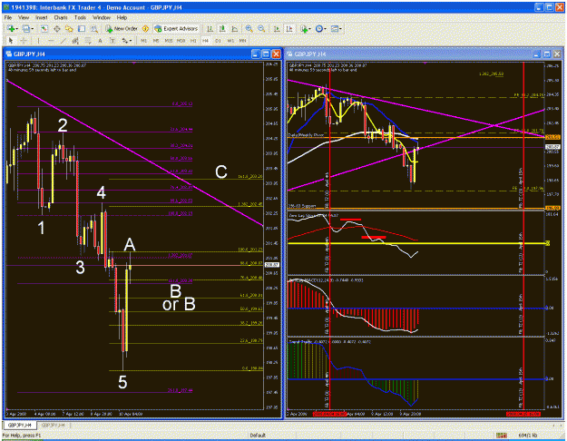Zoom out on the chart

click(x=261, y=28)
